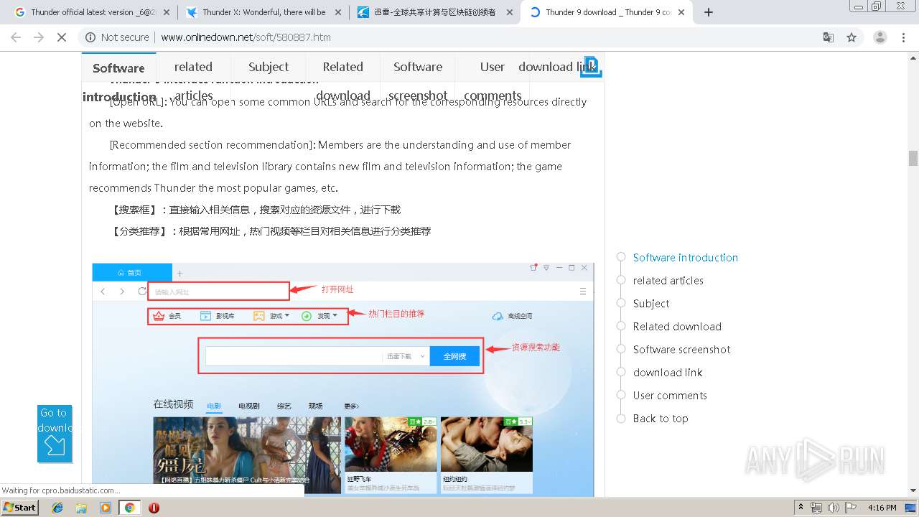The height and width of the screenshot is (517, 919).
Task: Show hidden system tray icons
Action: coord(801,508)
